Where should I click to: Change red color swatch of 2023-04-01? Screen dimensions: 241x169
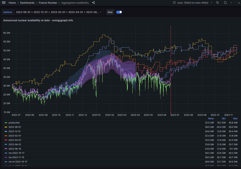tap(6, 140)
